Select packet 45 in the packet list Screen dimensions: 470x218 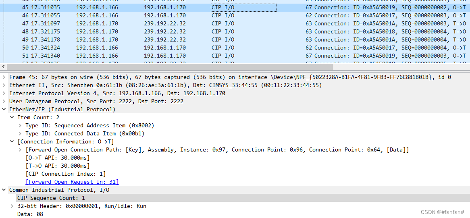[235, 8]
